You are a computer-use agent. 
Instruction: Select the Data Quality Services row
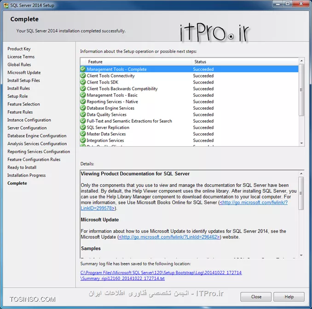189,114
